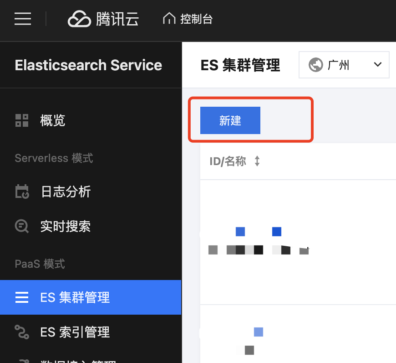Click the 日志分析 calendar icon
Viewport: 396px width, 363px height.
[x=22, y=192]
